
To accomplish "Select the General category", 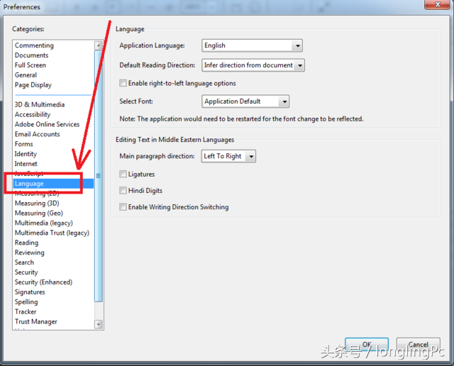I will pyautogui.click(x=26, y=75).
